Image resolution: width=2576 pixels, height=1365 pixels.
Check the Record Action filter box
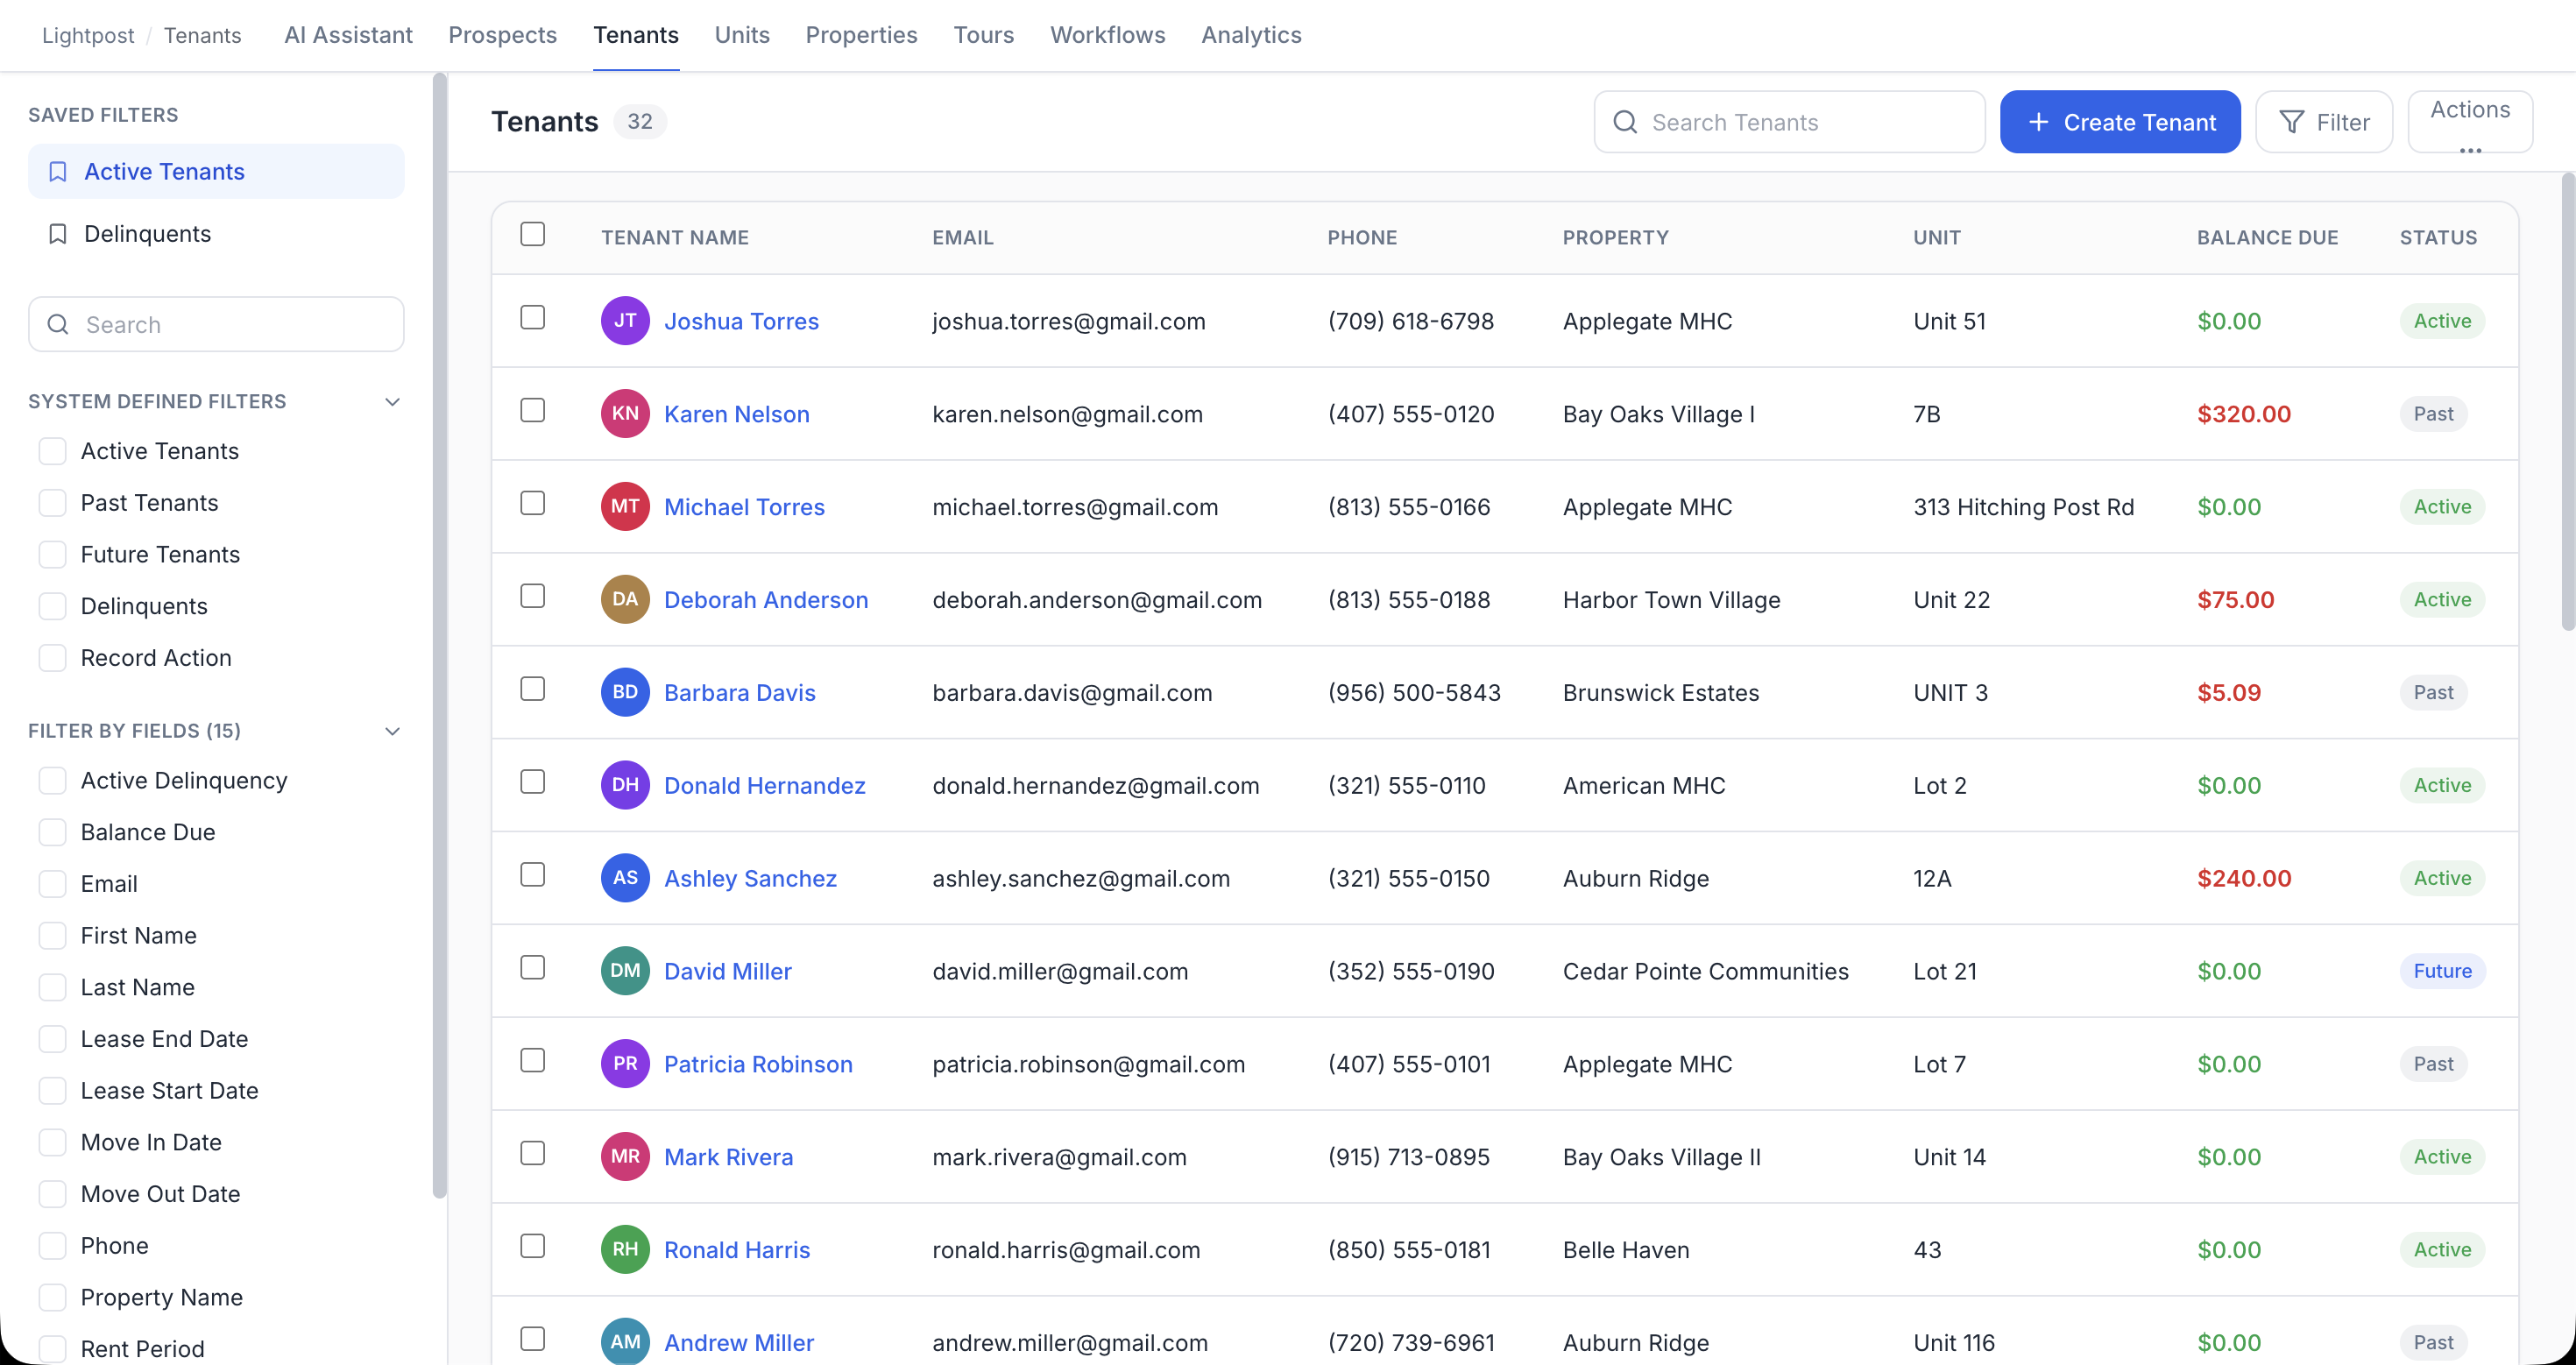(x=52, y=658)
